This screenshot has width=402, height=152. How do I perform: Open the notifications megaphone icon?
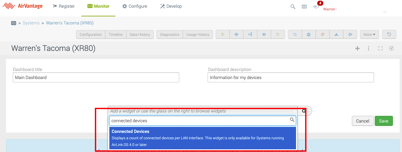click(316, 7)
